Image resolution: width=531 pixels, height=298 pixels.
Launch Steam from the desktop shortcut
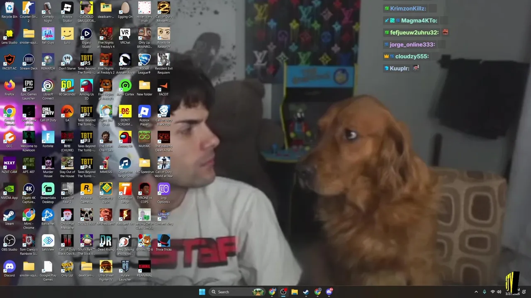[9, 217]
